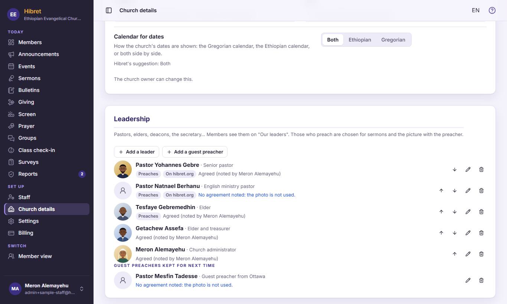Move Tesfaye Gebremedhin up
This screenshot has height=304, width=507.
point(441,212)
